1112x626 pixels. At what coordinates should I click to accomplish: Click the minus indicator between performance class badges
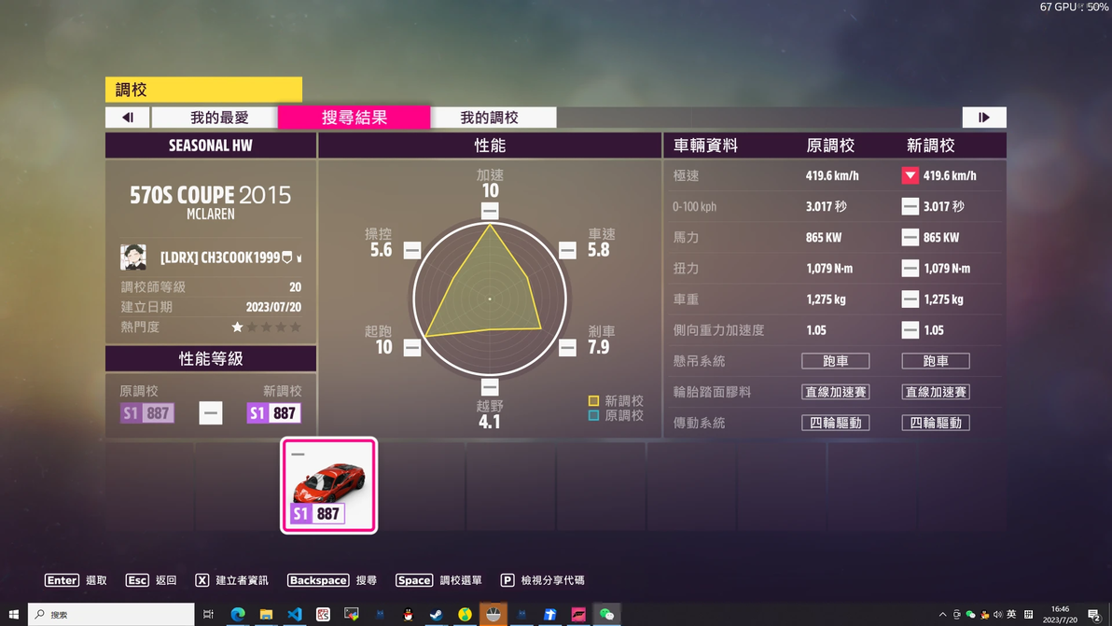click(x=211, y=412)
